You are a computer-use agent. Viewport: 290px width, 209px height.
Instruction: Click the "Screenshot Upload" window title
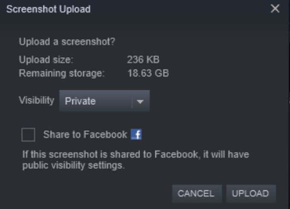(x=48, y=9)
